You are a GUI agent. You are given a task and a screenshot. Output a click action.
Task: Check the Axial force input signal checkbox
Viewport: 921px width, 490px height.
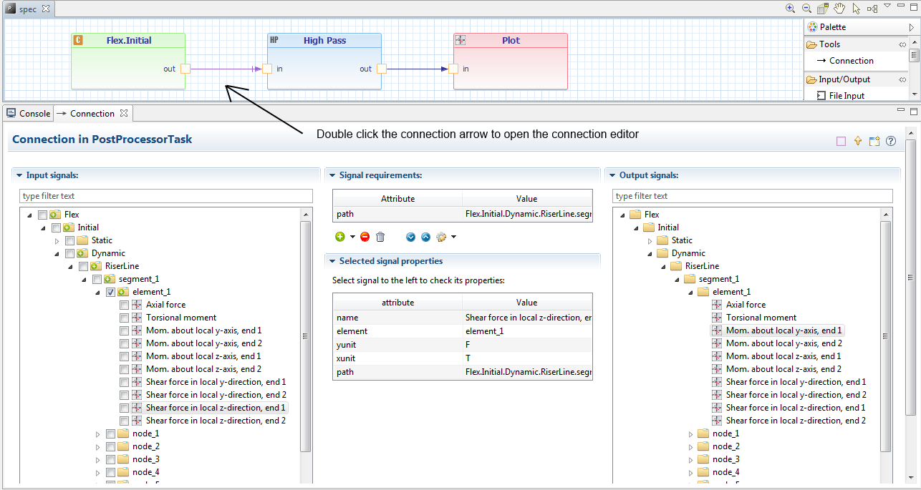[125, 305]
